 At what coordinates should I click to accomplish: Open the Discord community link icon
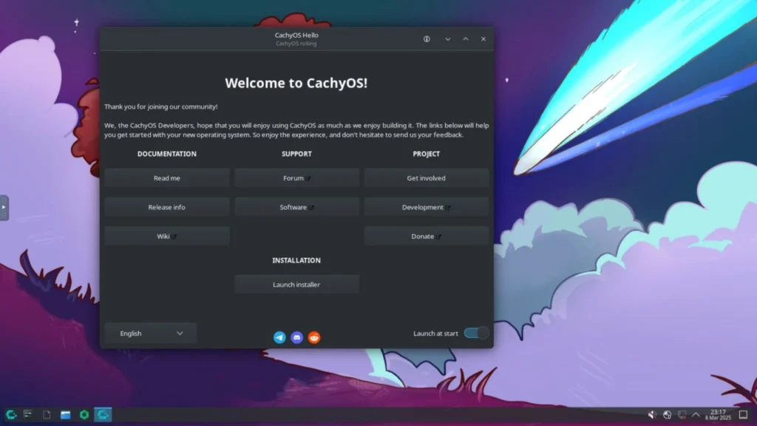(x=297, y=337)
